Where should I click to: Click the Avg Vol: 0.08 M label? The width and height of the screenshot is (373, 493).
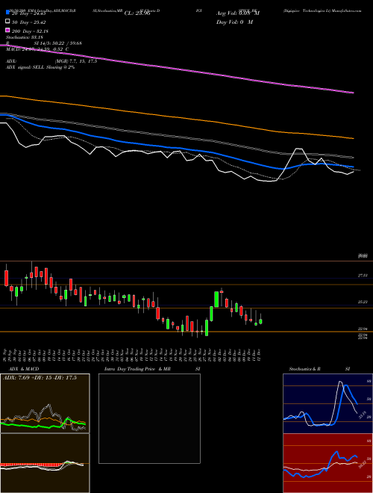(237, 13)
